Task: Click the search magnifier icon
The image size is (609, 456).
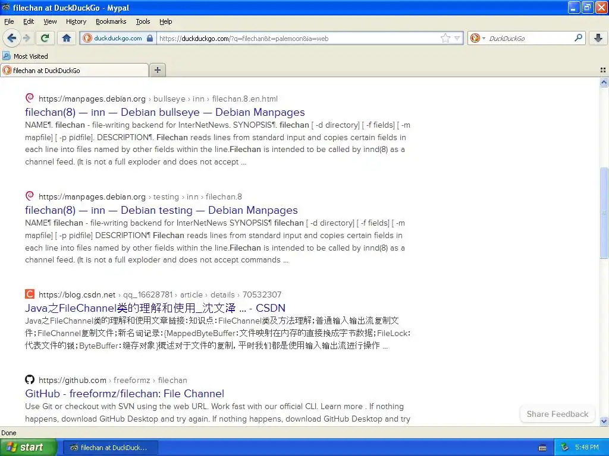Action: point(578,38)
